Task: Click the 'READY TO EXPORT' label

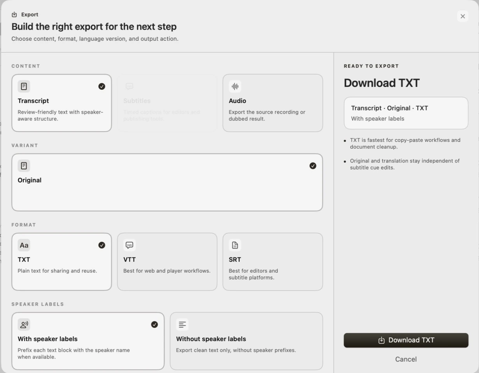Action: click(x=371, y=66)
